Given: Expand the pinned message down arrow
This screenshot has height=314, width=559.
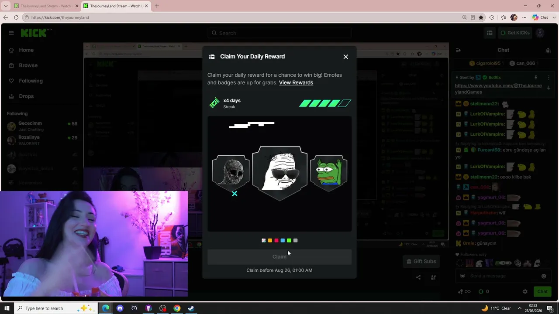Looking at the screenshot, I should tap(549, 88).
